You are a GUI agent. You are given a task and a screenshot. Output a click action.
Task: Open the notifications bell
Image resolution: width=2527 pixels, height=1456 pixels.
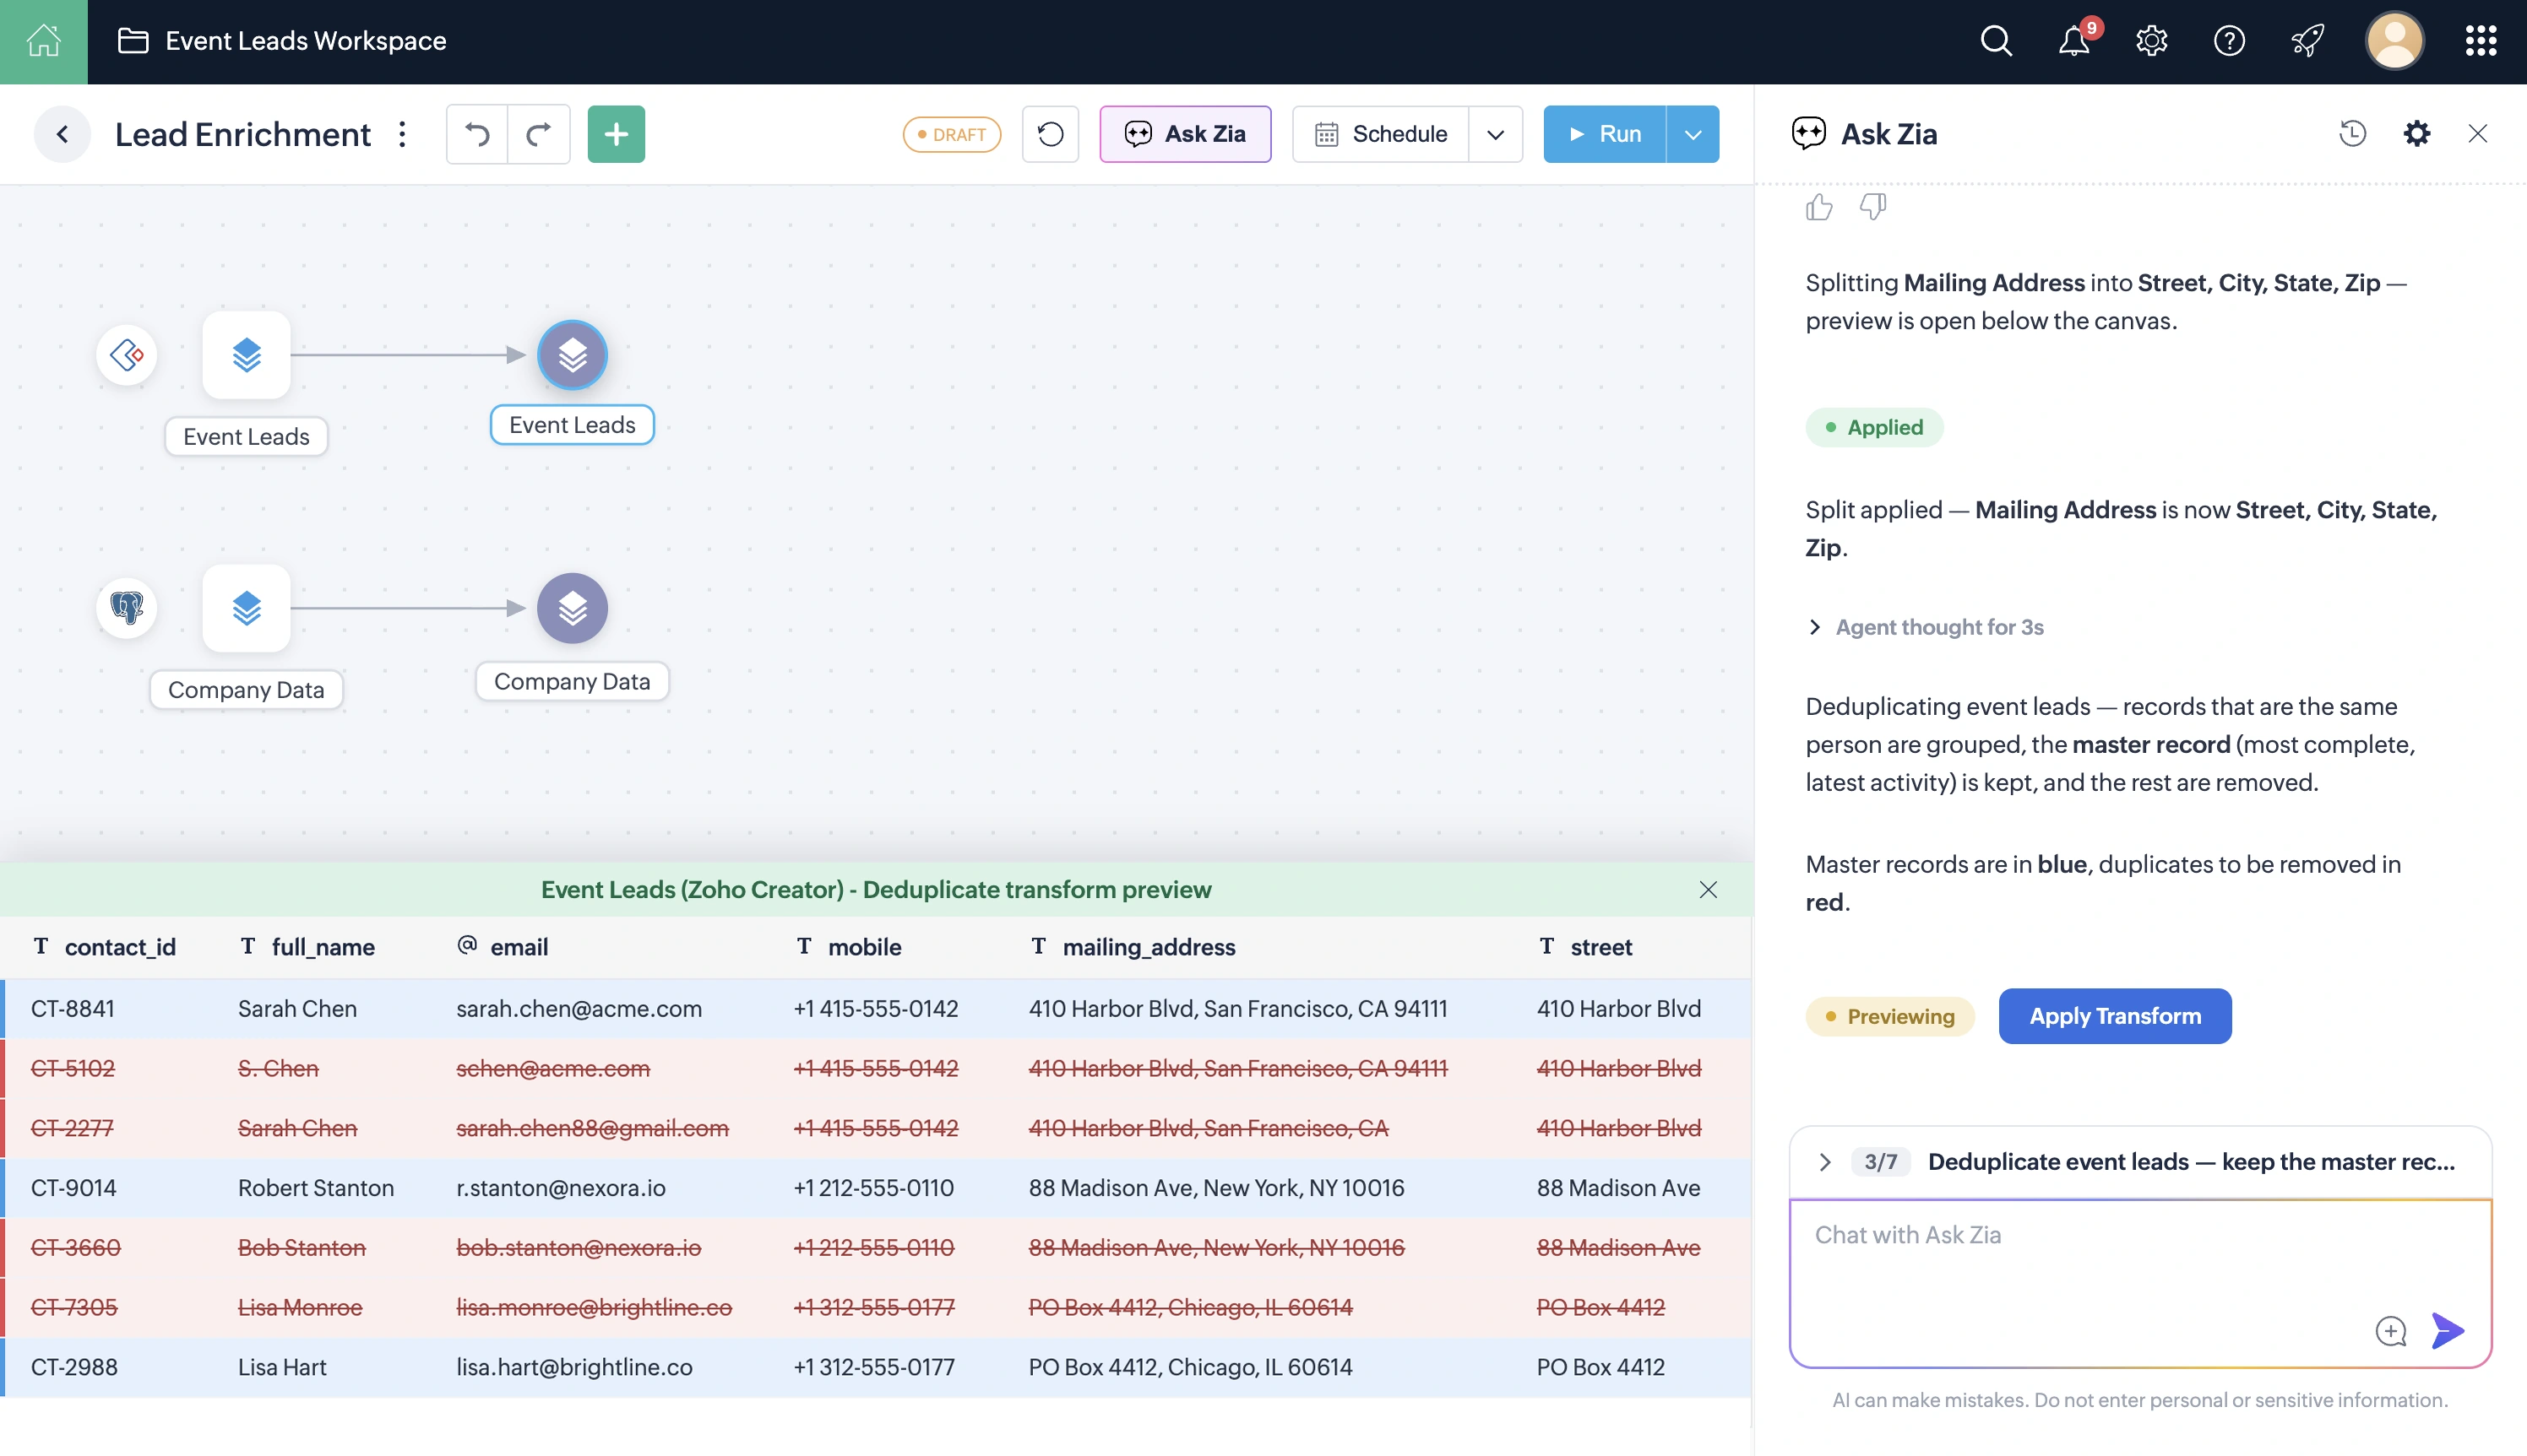click(2073, 41)
